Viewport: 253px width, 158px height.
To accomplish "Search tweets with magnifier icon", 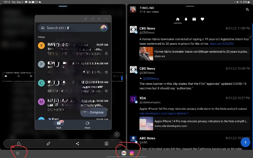I will tap(247, 10).
